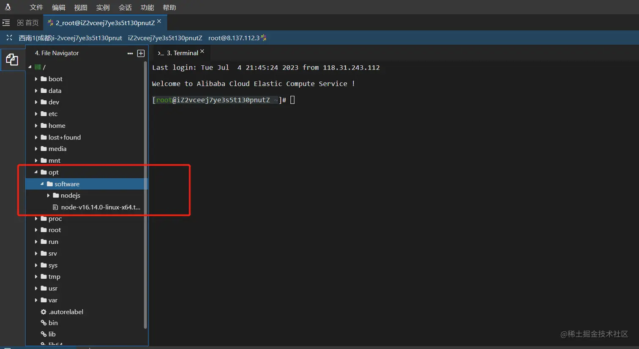
Task: Open the 实例 menu
Action: tap(103, 8)
